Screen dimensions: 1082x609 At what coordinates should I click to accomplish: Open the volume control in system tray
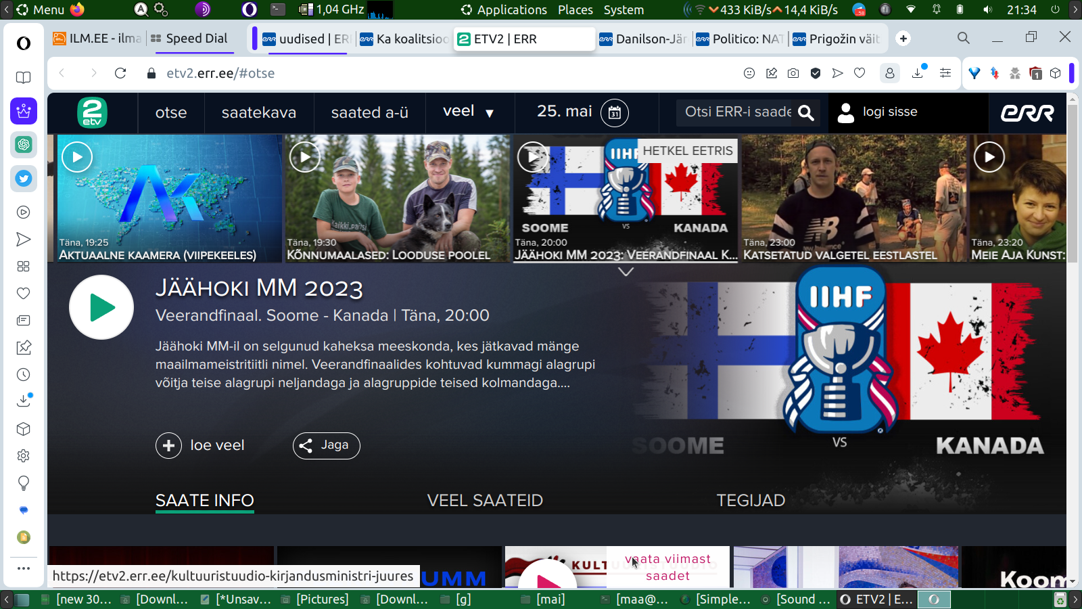987,9
